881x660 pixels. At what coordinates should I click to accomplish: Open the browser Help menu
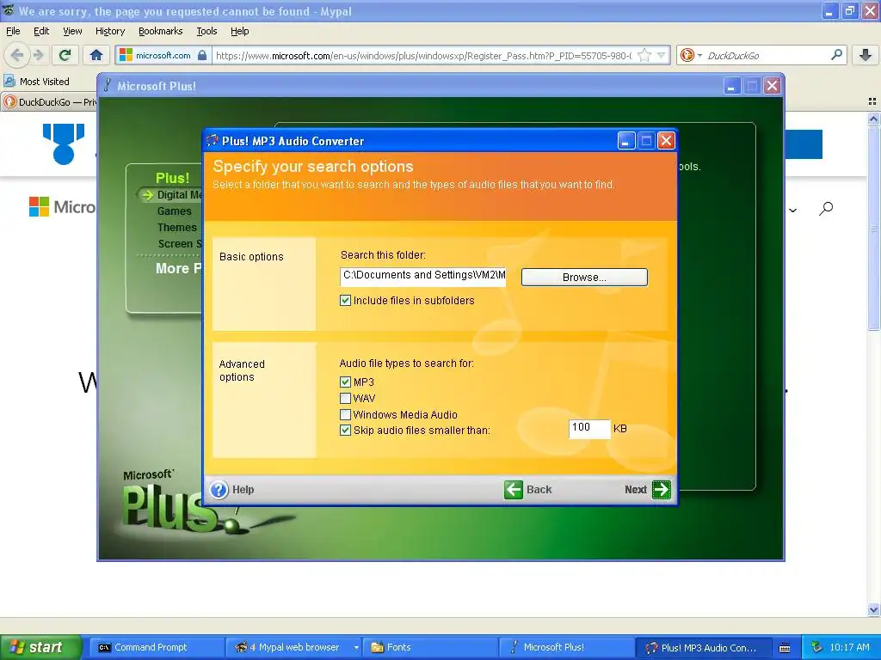click(239, 31)
